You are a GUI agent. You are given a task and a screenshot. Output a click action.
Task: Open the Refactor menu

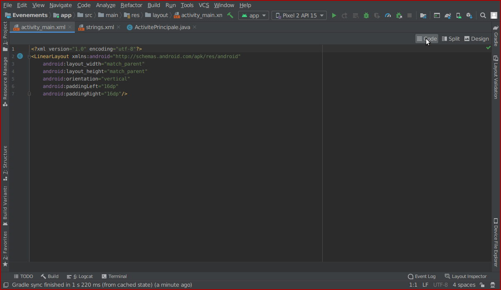131,5
